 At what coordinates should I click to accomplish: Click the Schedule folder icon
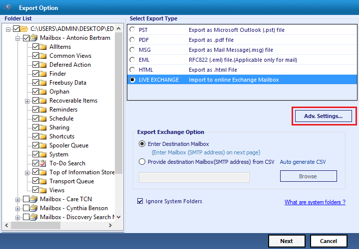(x=43, y=119)
